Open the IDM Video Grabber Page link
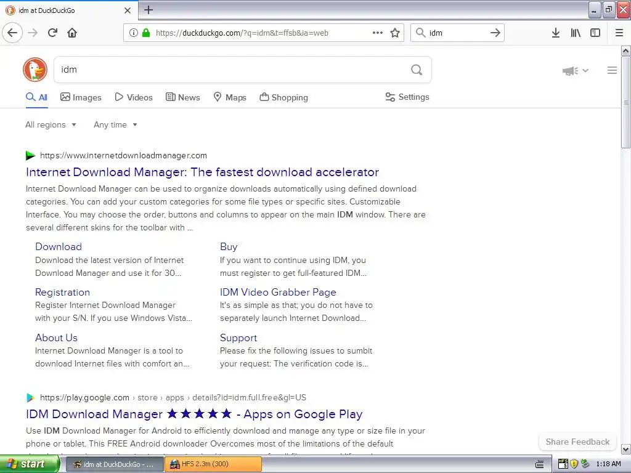631x473 pixels. (x=278, y=293)
